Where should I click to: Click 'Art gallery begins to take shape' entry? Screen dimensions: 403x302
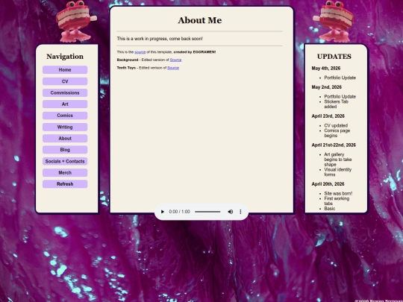click(338, 160)
